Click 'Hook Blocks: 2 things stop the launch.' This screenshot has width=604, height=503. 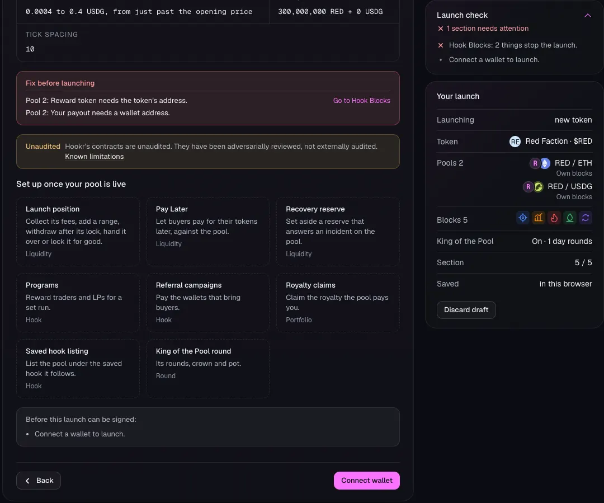coord(513,45)
